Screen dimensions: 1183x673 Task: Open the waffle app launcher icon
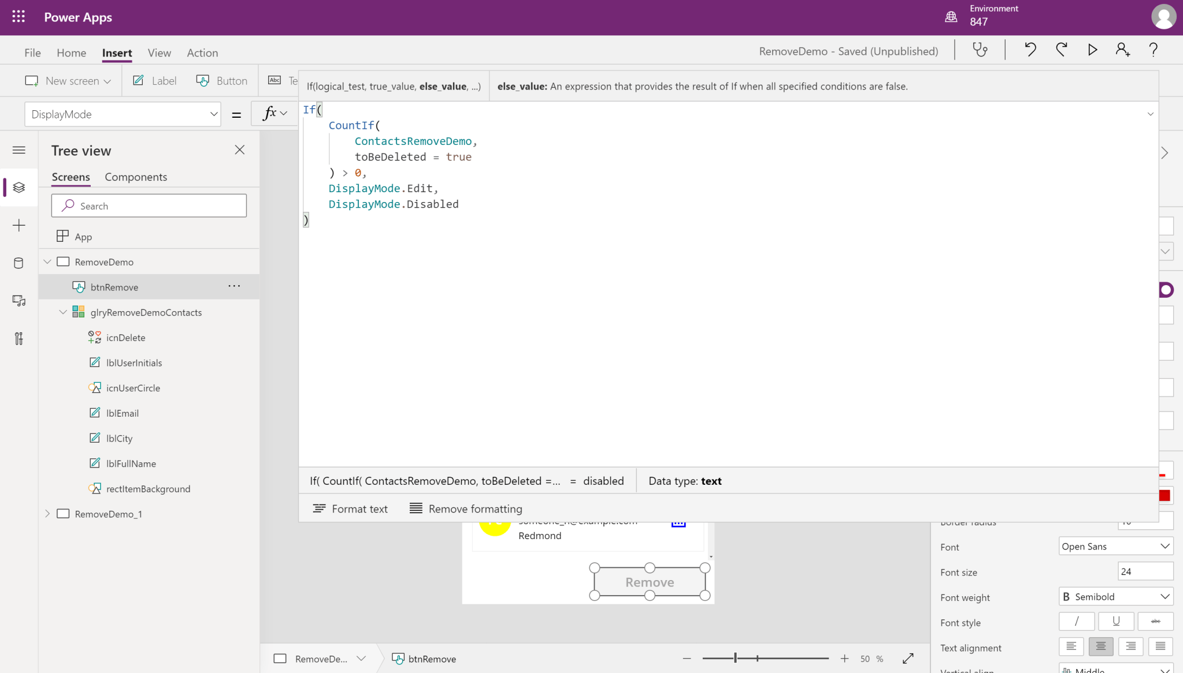(x=18, y=17)
